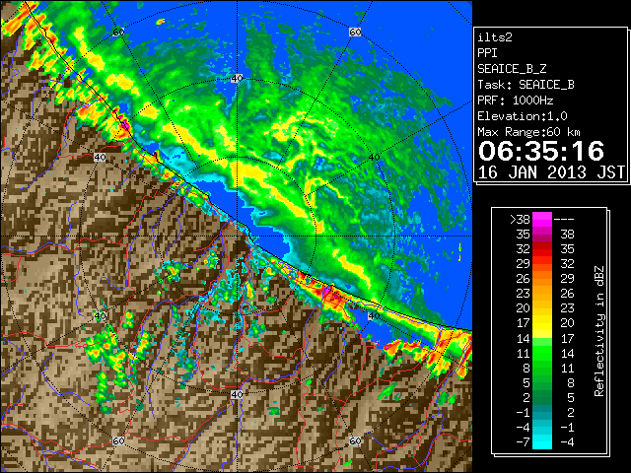Click the '-7' legend label
This screenshot has width=631, height=473.
pos(523,442)
